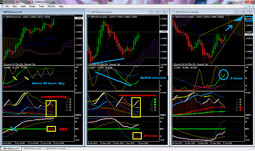Click the chart system icon left of File
The height and width of the screenshot is (151, 255).
pos(2,7)
